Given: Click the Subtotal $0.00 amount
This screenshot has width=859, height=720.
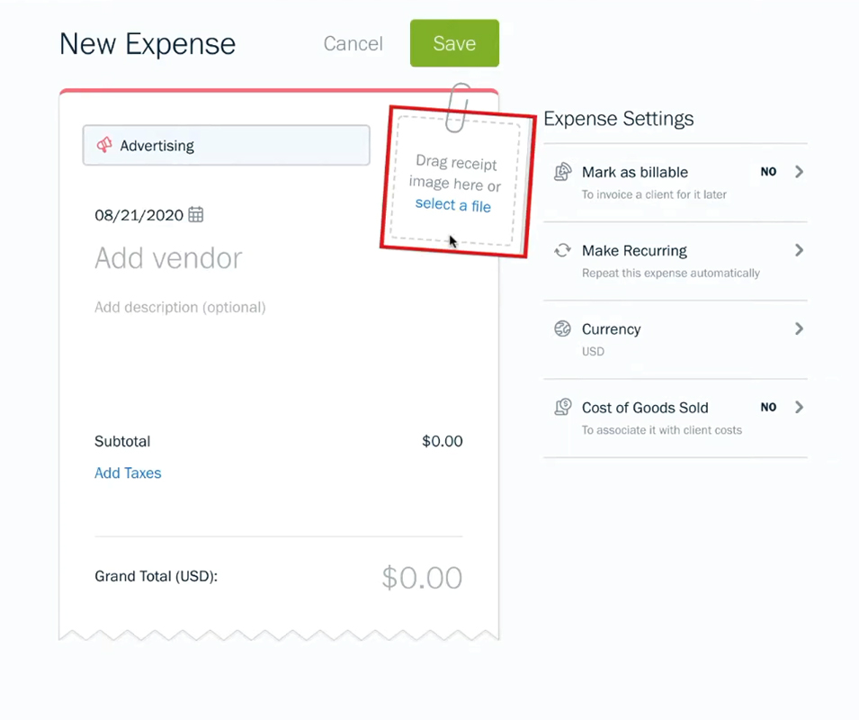Looking at the screenshot, I should point(443,441).
